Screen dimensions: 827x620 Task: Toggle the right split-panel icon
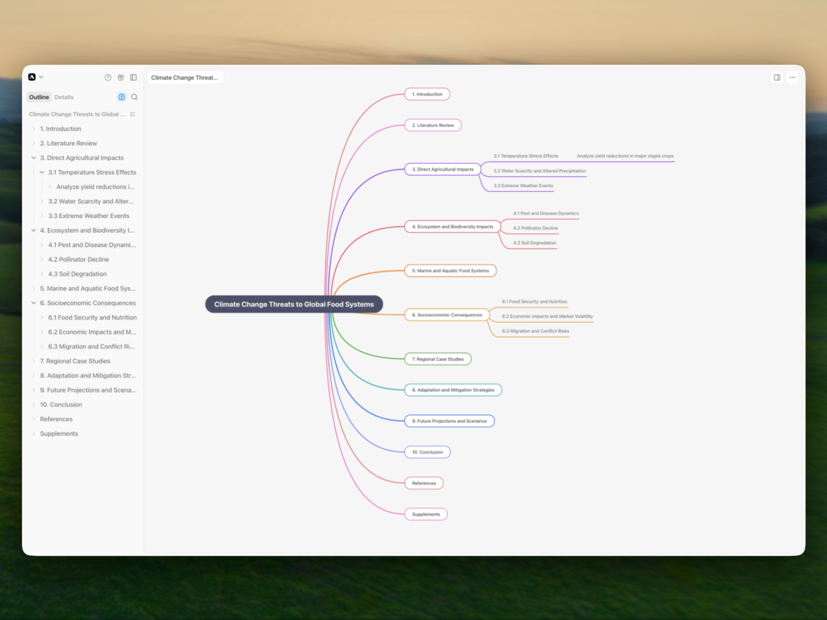777,77
